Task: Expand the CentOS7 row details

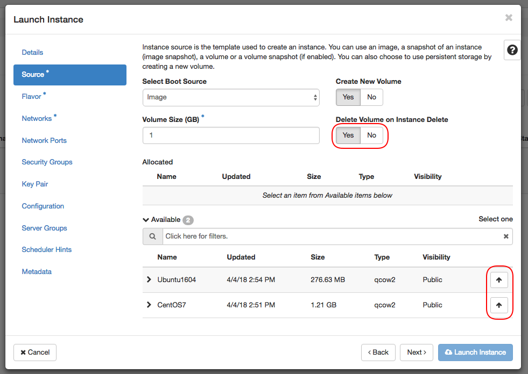Action: pos(149,305)
